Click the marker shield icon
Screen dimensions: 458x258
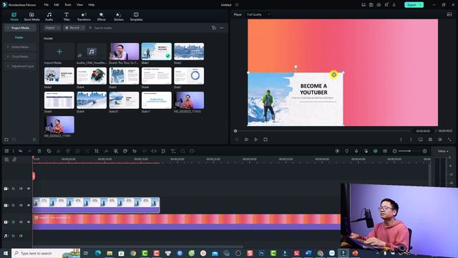coord(346,151)
